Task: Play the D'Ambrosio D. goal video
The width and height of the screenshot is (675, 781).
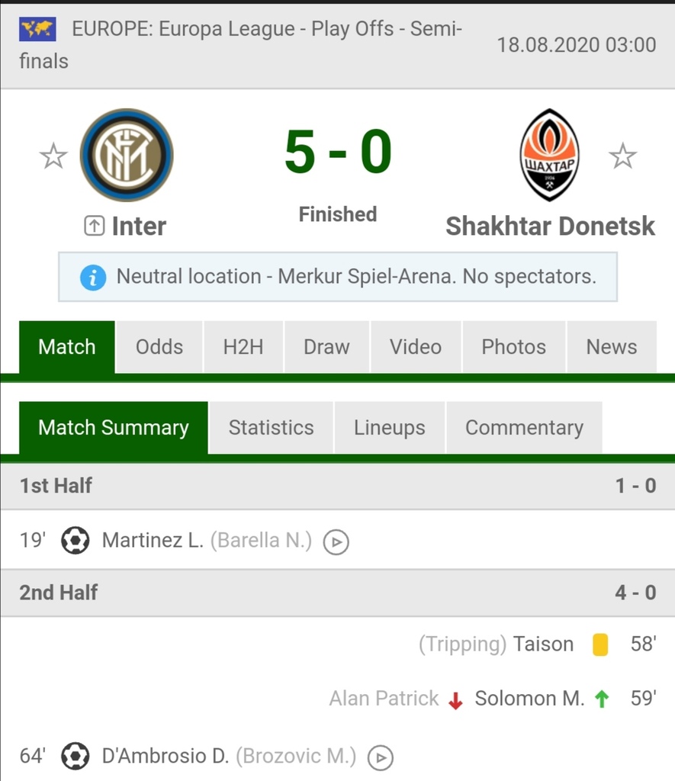Action: (x=381, y=757)
